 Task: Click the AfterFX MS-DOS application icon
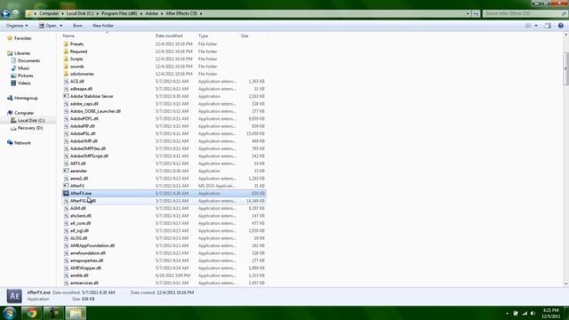click(66, 186)
